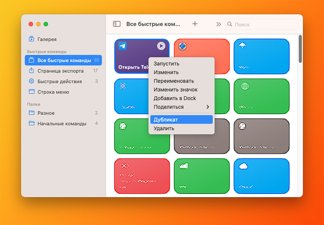Viewport: 324px width, 225px height.
Task: Open the Разное folder
Action: point(63,113)
